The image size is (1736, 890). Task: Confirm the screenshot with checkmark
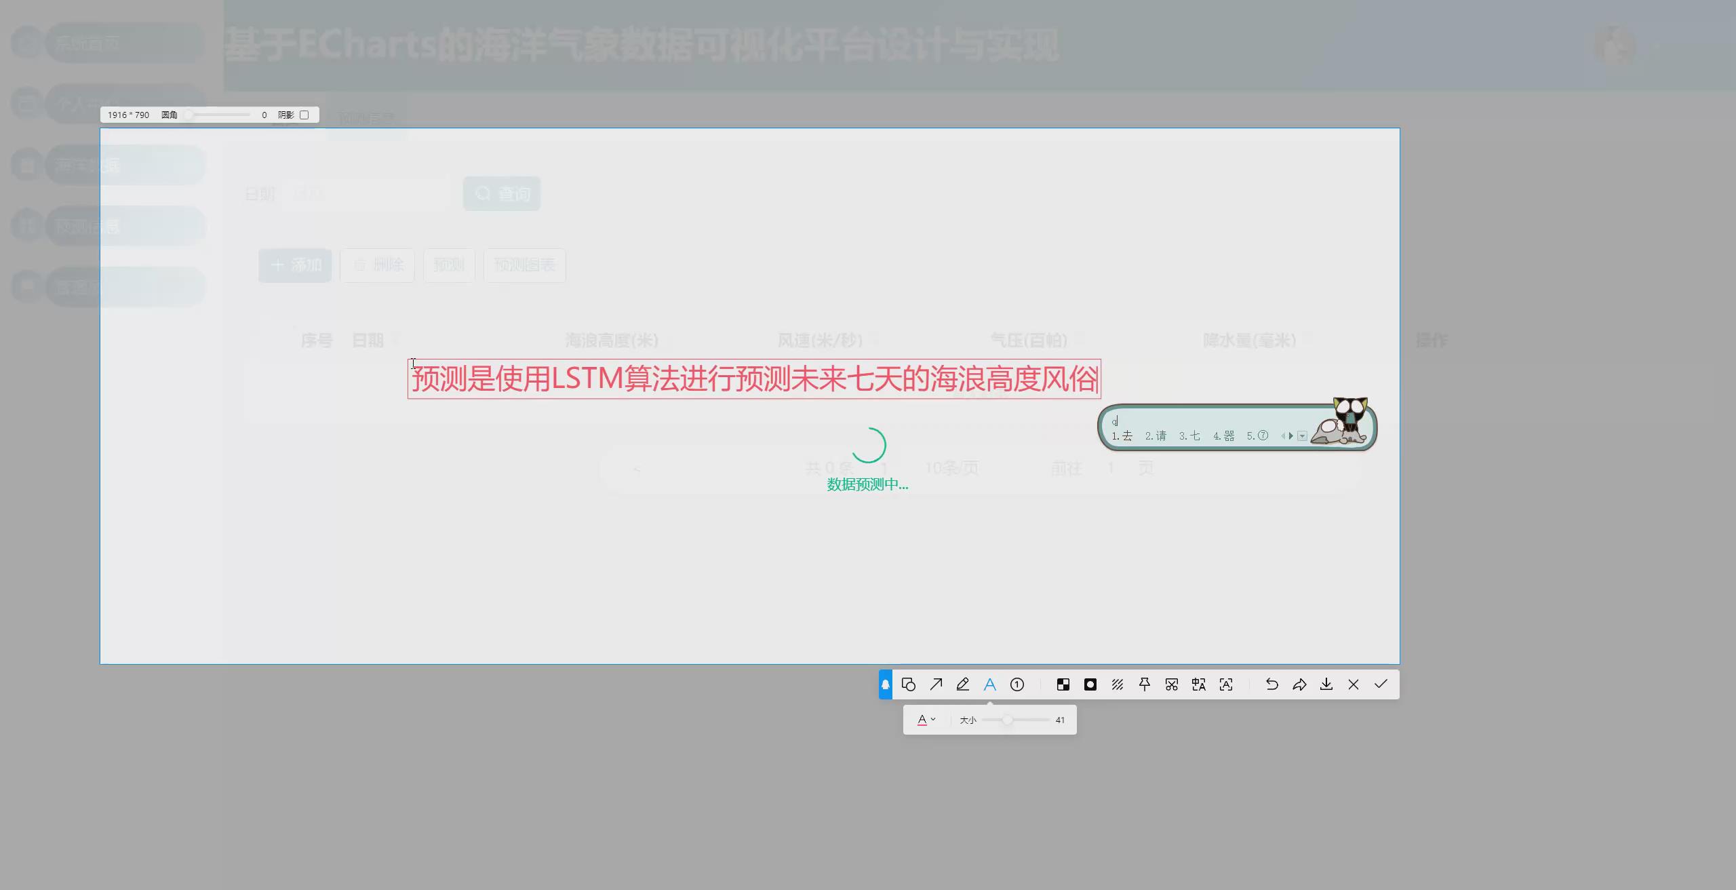[1381, 684]
